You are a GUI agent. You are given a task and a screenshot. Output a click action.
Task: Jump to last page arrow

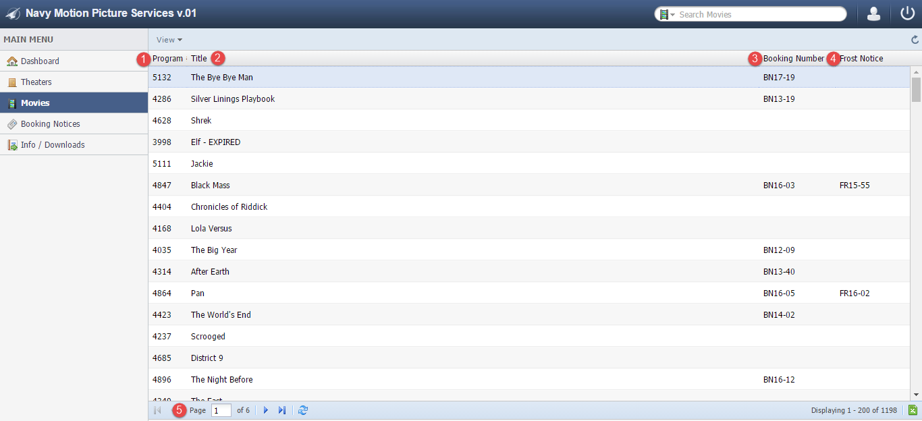click(282, 410)
